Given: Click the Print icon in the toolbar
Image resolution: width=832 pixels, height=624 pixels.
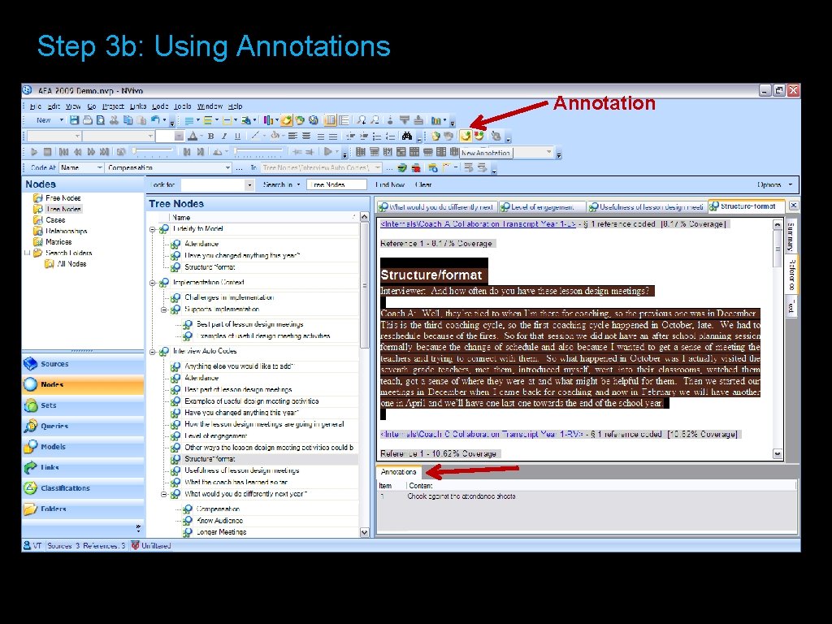Looking at the screenshot, I should click(88, 120).
